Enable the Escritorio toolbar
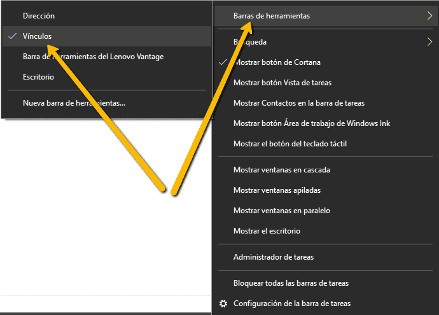The height and width of the screenshot is (315, 439). (107, 77)
